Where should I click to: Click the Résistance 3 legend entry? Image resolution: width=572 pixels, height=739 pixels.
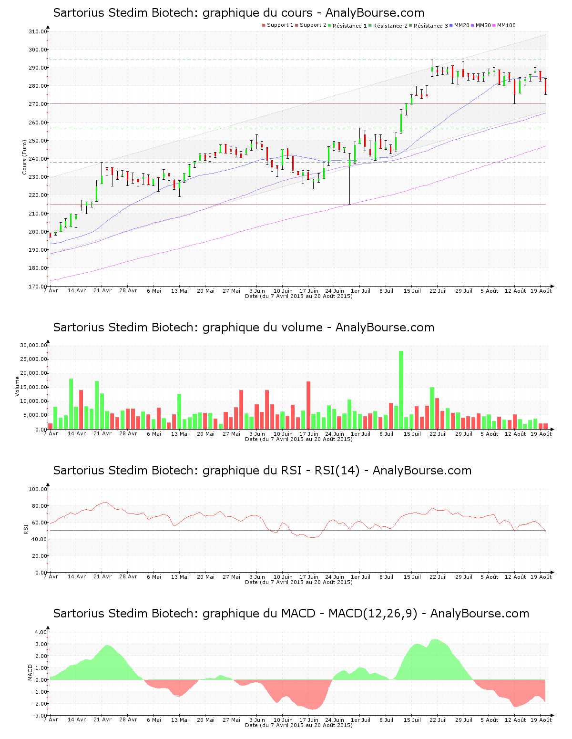tap(428, 25)
